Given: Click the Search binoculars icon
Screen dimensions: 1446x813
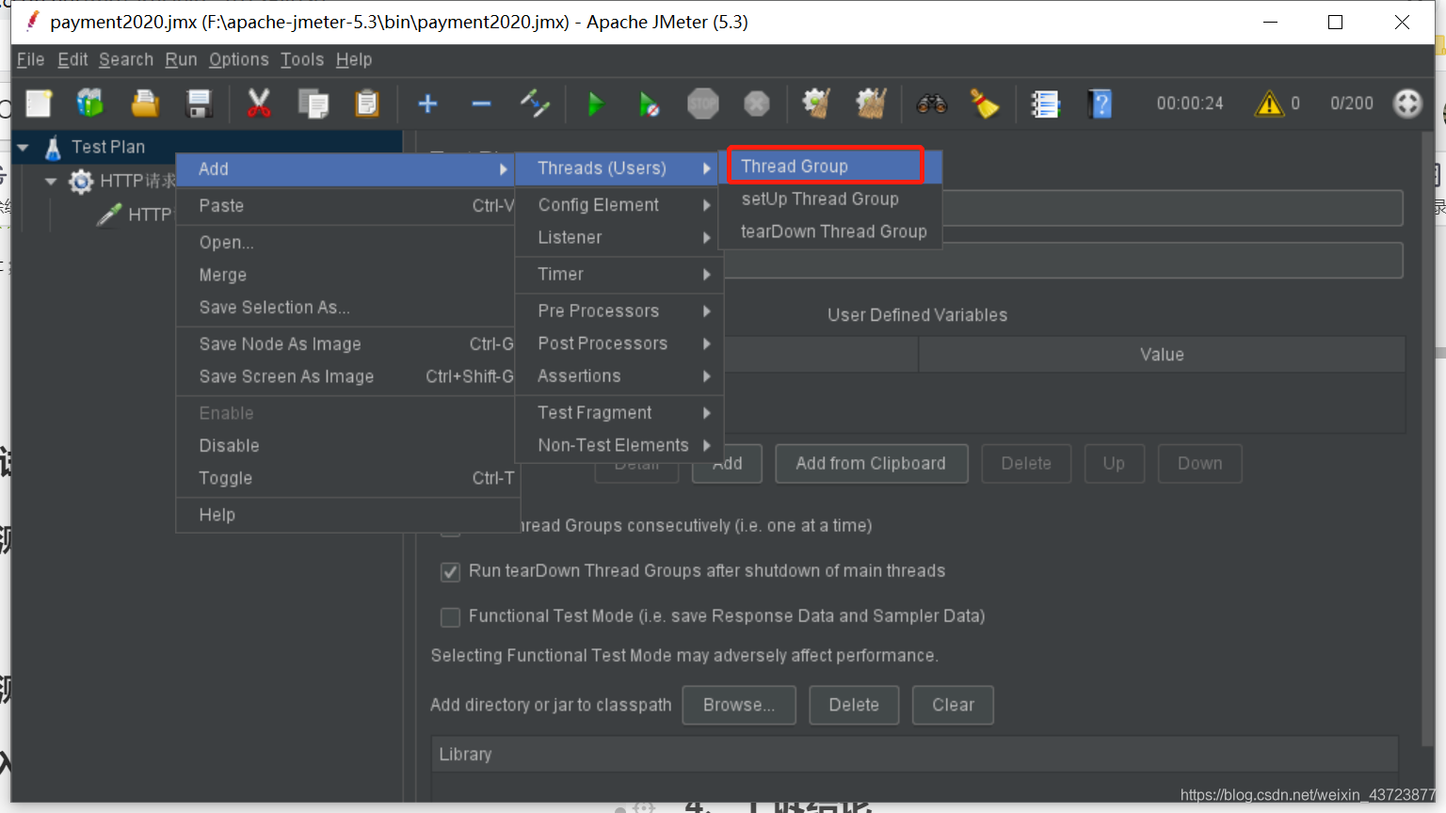Looking at the screenshot, I should [932, 104].
